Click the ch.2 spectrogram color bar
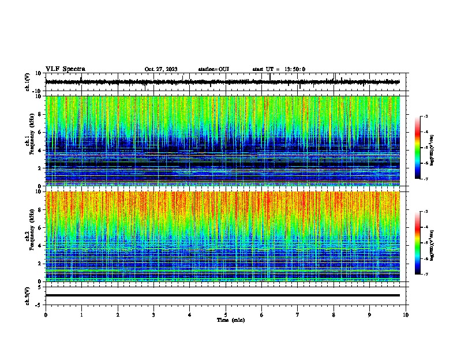Screen dimensions: 457x353 click(x=418, y=243)
